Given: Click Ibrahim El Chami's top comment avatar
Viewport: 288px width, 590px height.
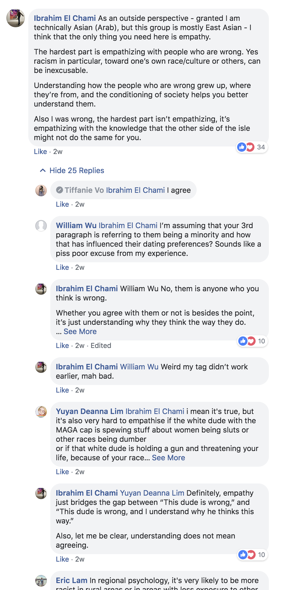Looking at the screenshot, I should [16, 18].
